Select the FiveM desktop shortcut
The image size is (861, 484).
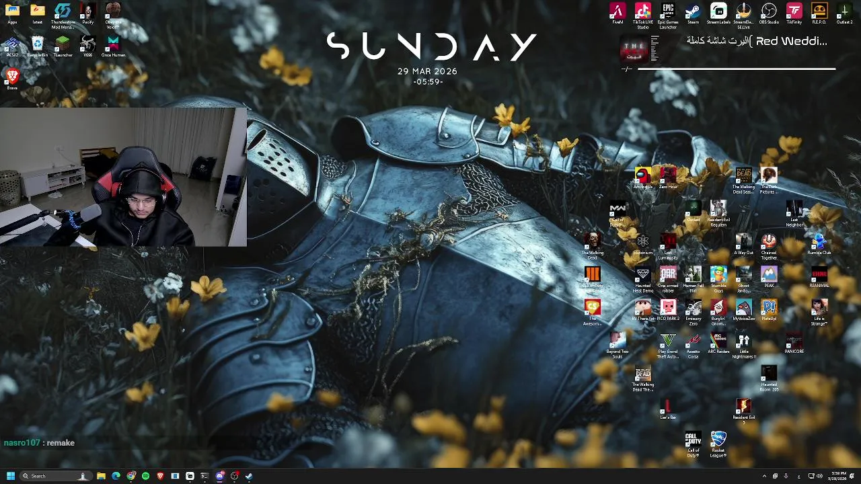tap(617, 13)
